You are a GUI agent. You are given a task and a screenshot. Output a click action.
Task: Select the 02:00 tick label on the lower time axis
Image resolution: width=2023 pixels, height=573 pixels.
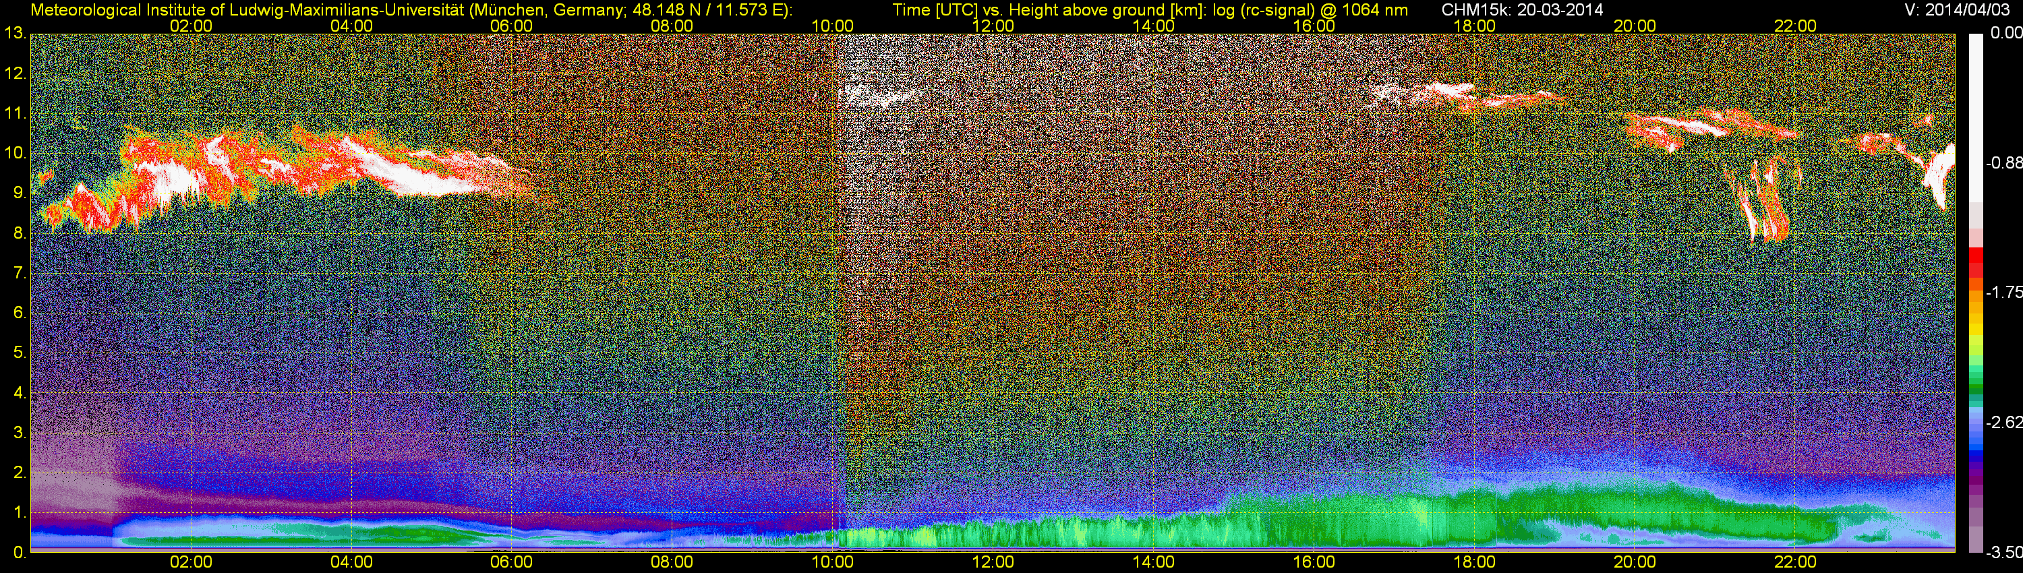click(191, 562)
